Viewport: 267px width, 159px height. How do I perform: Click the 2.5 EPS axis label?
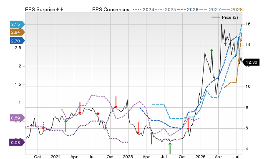18,48
